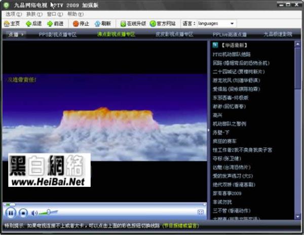Play 家有喜事2009
The width and height of the screenshot is (304, 235).
(x=227, y=193)
